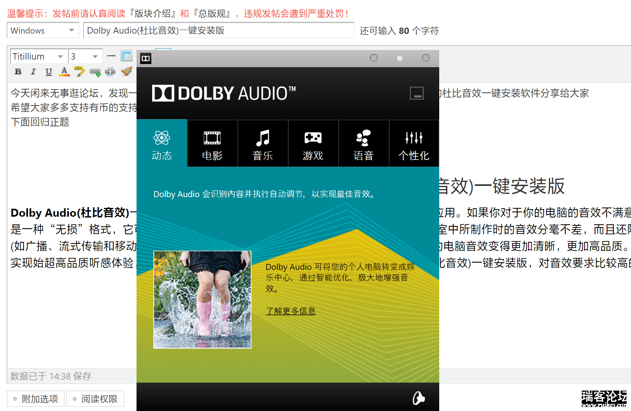Insert a horizontal rule line
Screen dimensions: 631x411
[111, 56]
